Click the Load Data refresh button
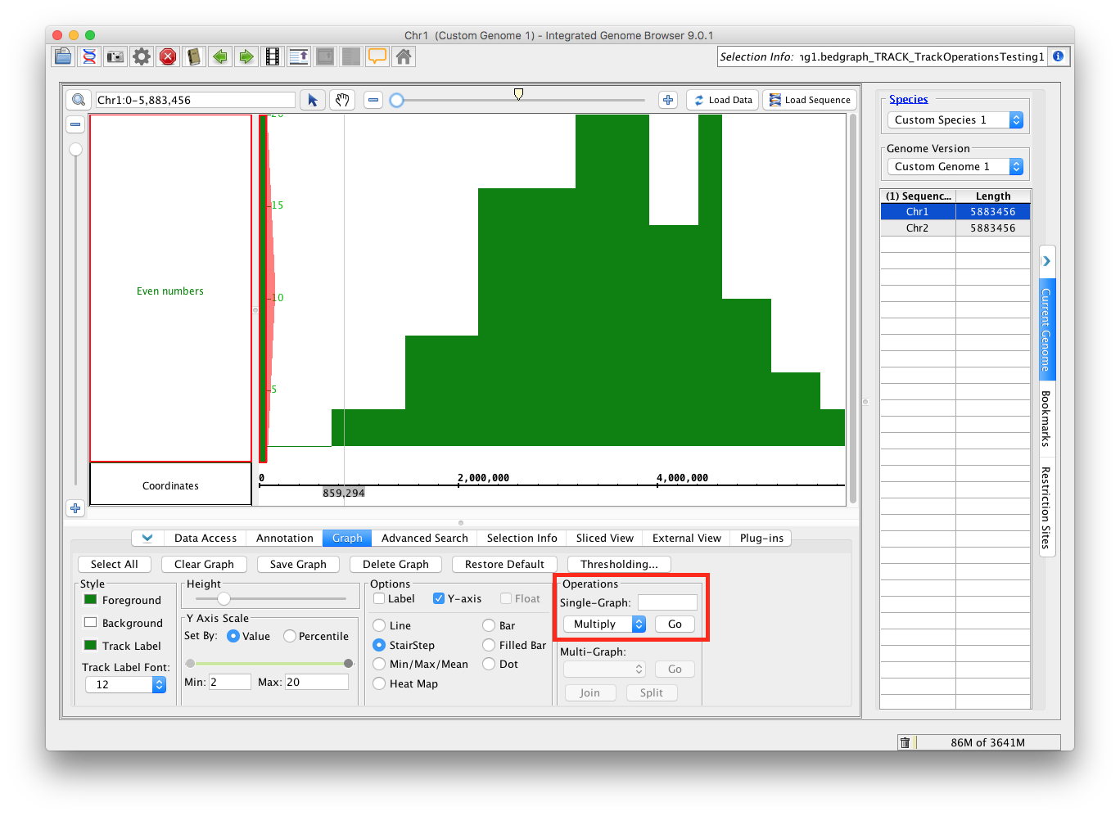This screenshot has height=816, width=1120. [x=723, y=100]
